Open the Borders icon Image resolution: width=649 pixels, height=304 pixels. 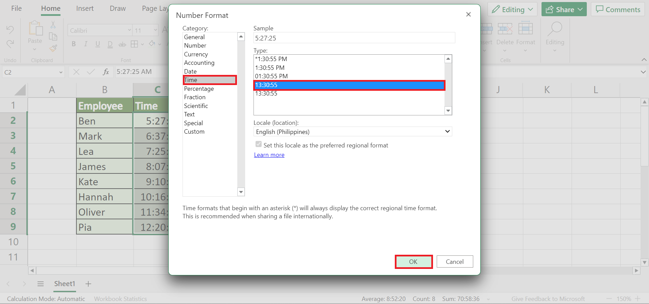[x=135, y=44]
